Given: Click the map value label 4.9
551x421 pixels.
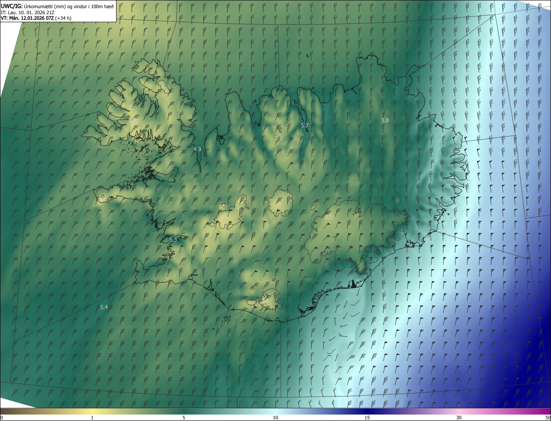Looking at the screenshot, I should (198, 149).
